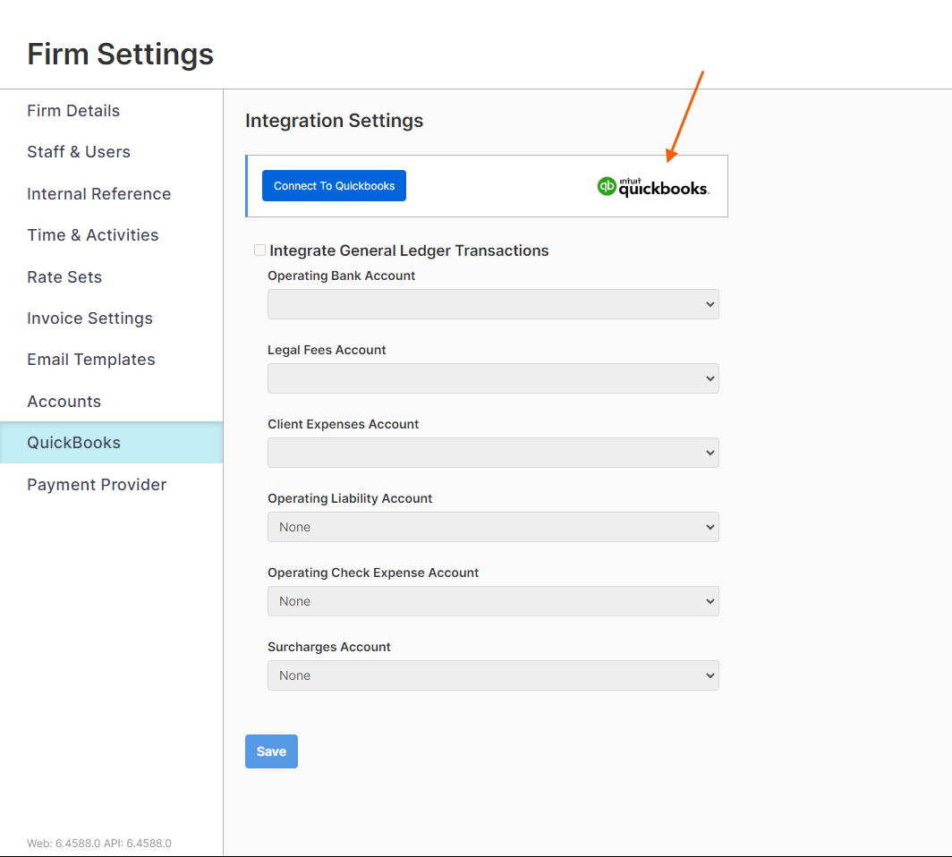Click the Integration Settings heading
952x857 pixels.
tap(334, 121)
